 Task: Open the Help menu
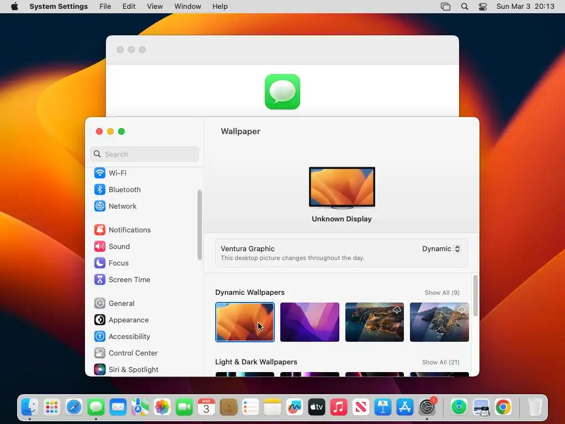pyautogui.click(x=220, y=7)
